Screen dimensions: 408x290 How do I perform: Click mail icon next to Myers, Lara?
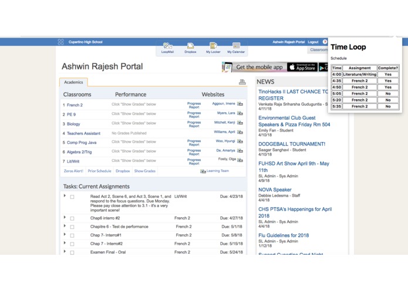240,113
